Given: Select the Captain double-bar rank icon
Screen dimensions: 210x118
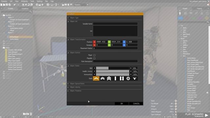Looking at the screenshot, I should (x=122, y=79).
